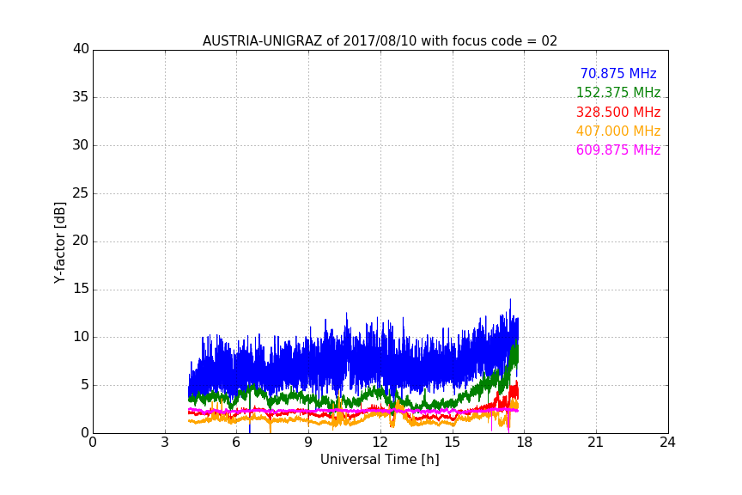
Task: Click the Universal Time [h] axis label
Action: point(380,459)
